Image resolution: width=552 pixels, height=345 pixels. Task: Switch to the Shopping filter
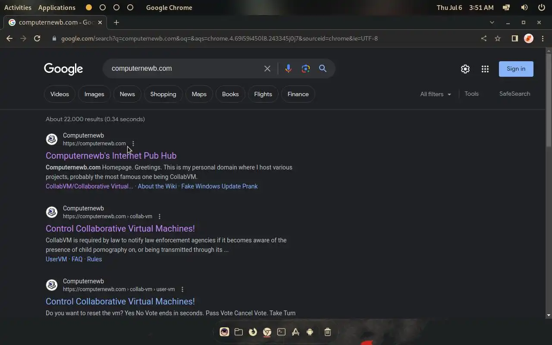coord(163,94)
